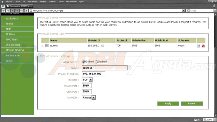Image resolution: width=217 pixels, height=122 pixels.
Task: Click the forward arrow button
Action: [x=12, y=11]
